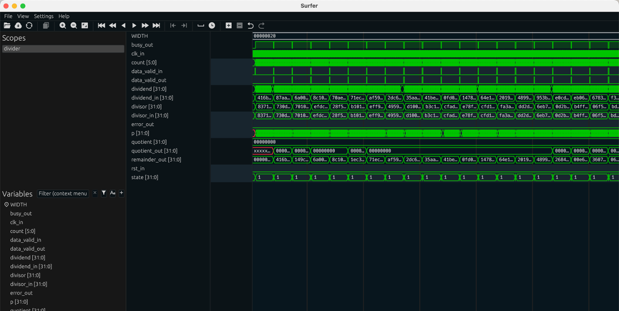Clear the variable filter text
The width and height of the screenshot is (619, 311).
pyautogui.click(x=95, y=193)
